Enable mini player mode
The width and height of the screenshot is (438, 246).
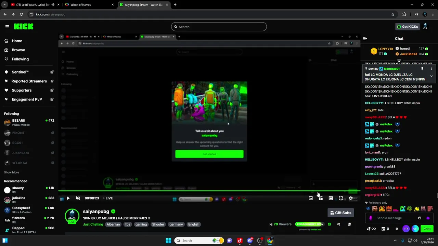pyautogui.click(x=311, y=198)
